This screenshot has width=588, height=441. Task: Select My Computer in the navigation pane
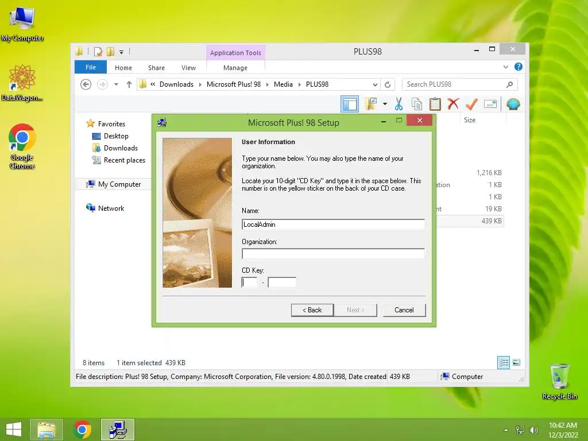pyautogui.click(x=119, y=184)
